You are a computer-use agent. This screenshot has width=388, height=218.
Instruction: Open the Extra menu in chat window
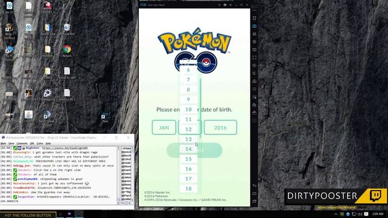pos(40,144)
